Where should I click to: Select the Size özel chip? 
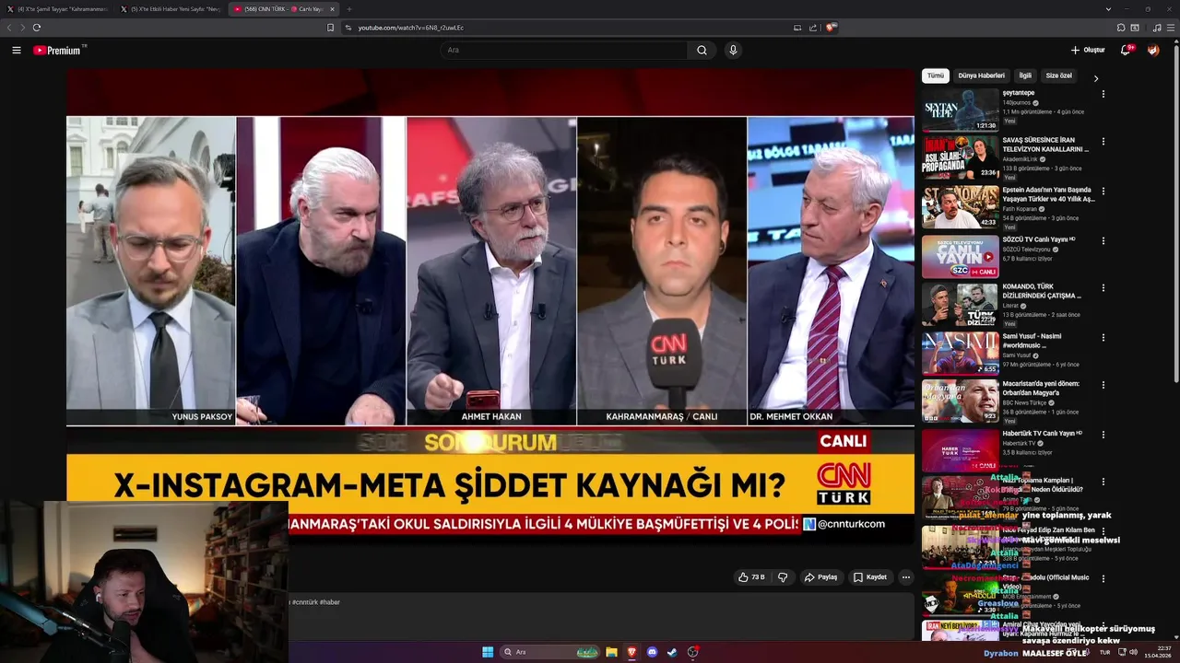(1059, 76)
